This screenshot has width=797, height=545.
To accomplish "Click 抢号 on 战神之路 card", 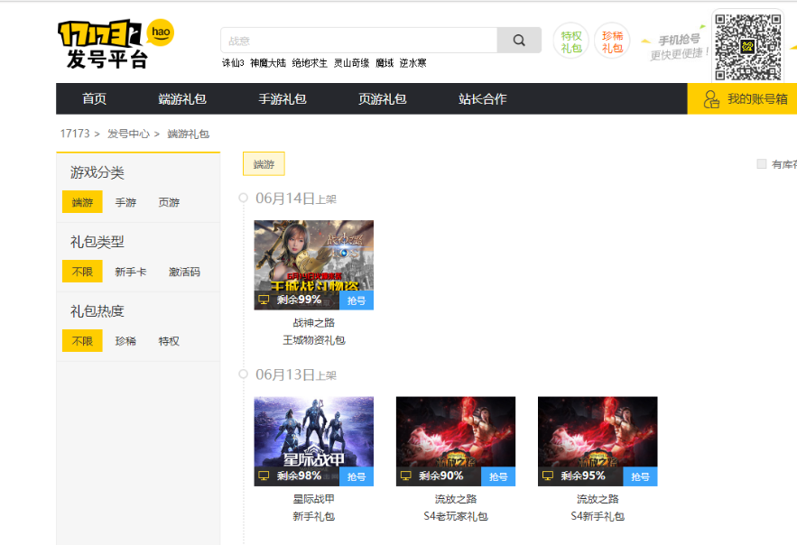I will click(x=357, y=300).
